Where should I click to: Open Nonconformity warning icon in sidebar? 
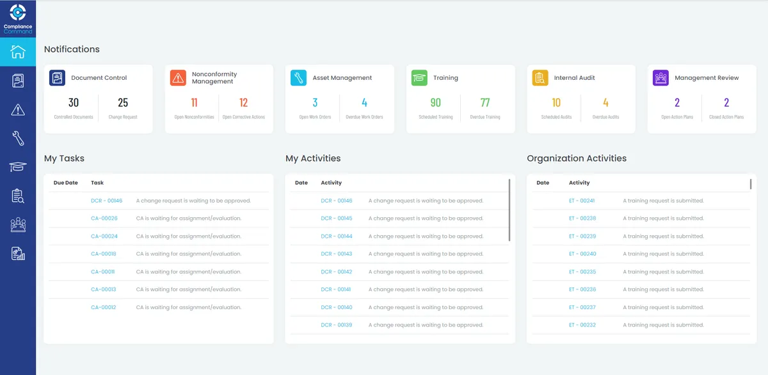click(18, 110)
